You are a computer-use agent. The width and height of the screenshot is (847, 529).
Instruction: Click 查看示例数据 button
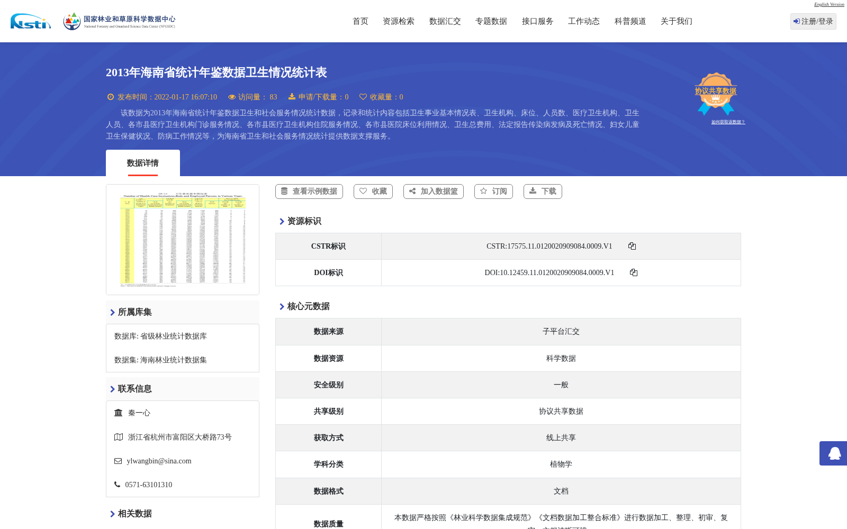click(309, 191)
